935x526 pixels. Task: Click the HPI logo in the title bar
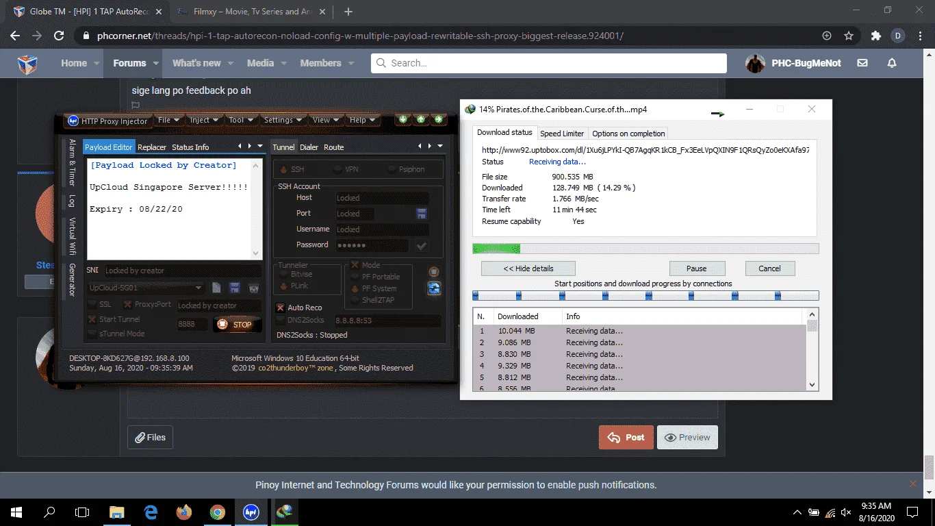pos(73,121)
